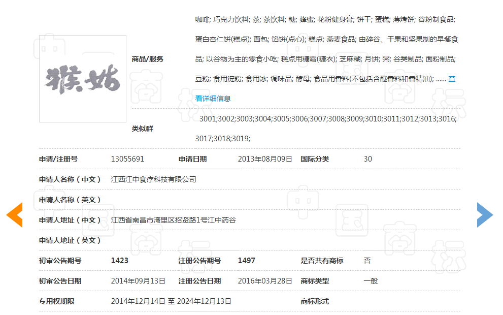Viewport: 503px width, 315px height.
Task: Click the blue next arrow
Action: point(484,214)
